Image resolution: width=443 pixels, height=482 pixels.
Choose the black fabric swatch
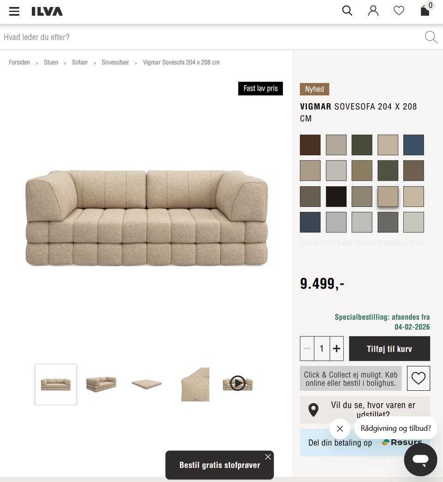point(336,196)
